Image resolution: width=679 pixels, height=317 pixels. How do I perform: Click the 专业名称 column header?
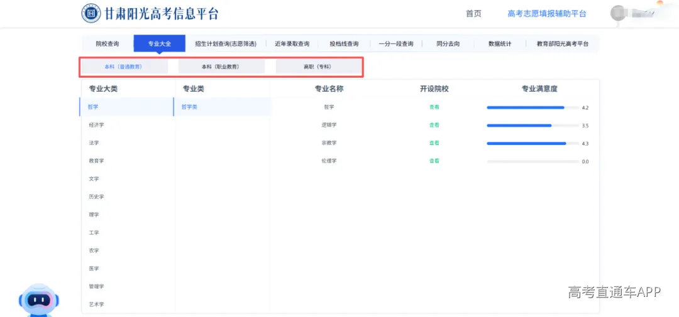(x=329, y=89)
